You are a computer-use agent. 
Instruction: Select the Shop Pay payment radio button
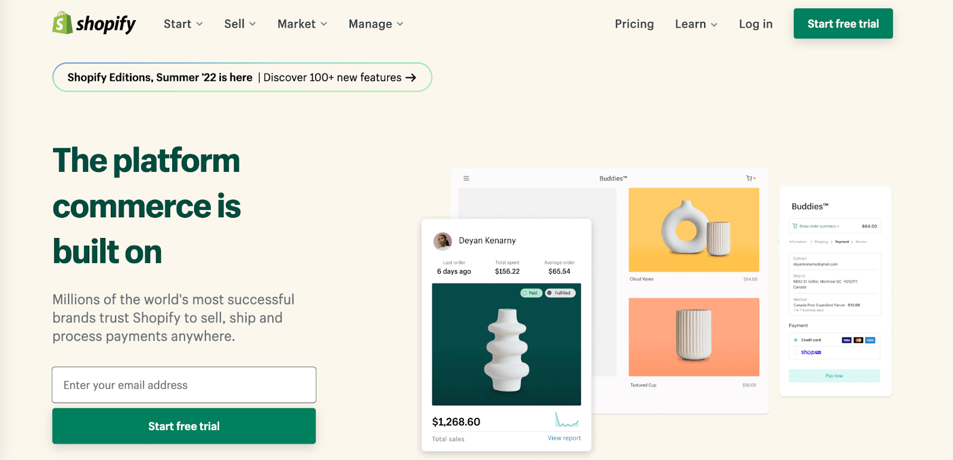tap(795, 352)
